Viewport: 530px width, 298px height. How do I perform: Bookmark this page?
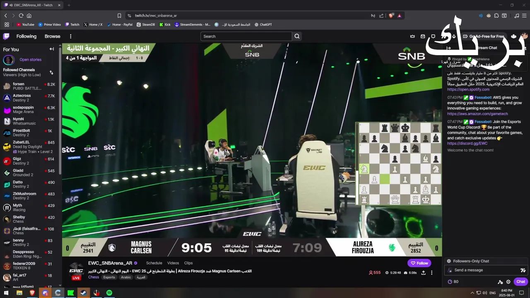click(119, 16)
